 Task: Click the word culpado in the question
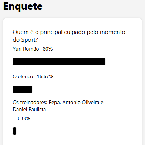coord(75,32)
